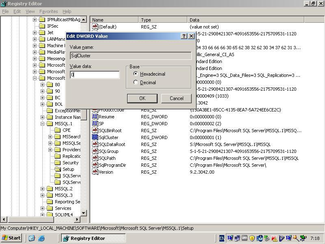Viewport: 325px width, 244px height.
Task: Click the Resume DWORD value icon
Action: coord(95,117)
